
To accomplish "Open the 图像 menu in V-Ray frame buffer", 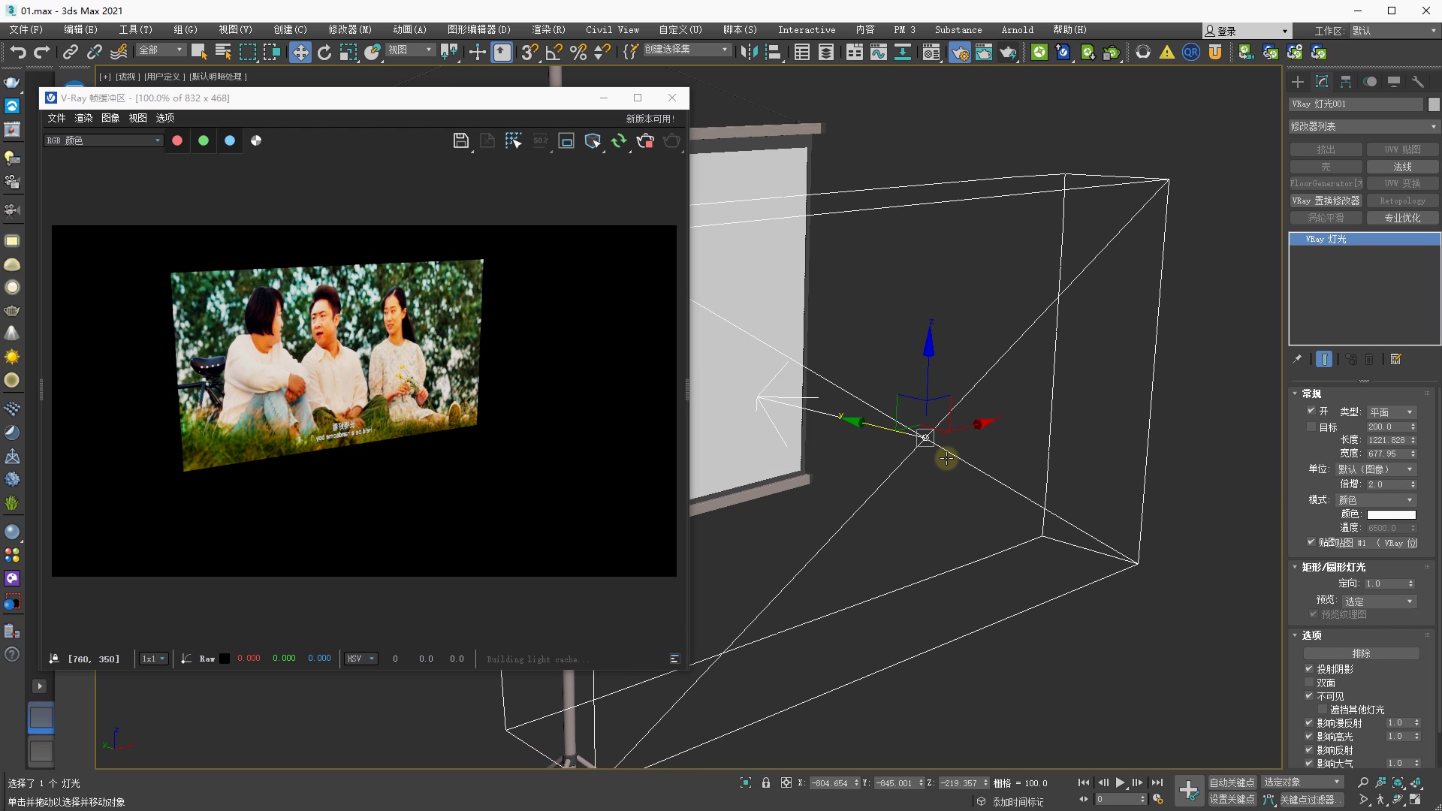I will click(110, 118).
